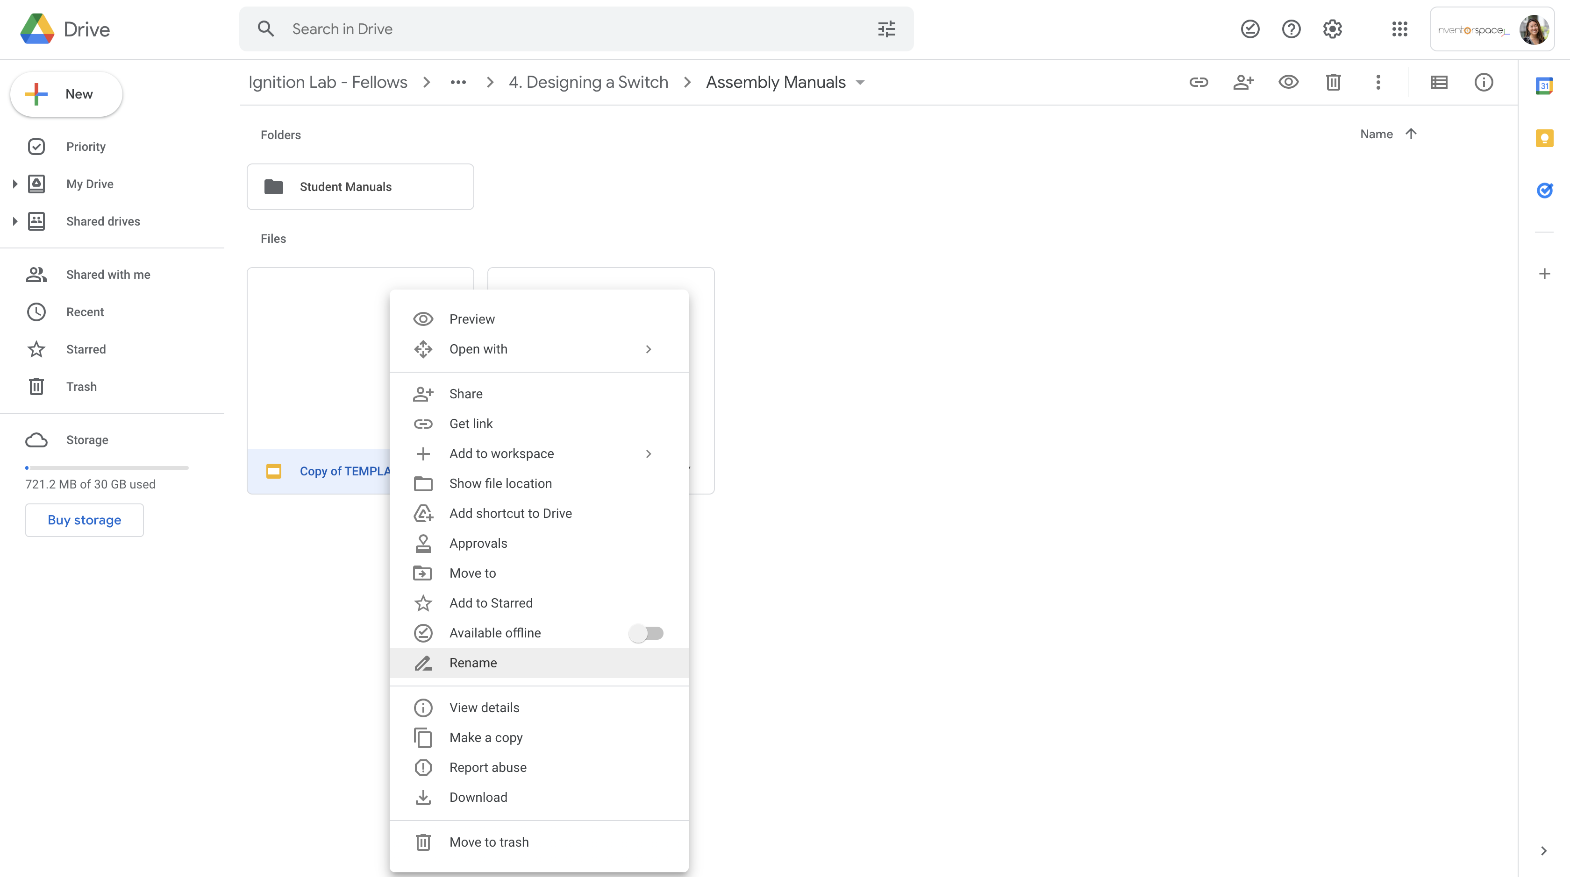Image resolution: width=1570 pixels, height=877 pixels.
Task: Expand the My Drive tree arrow
Action: pyautogui.click(x=14, y=184)
